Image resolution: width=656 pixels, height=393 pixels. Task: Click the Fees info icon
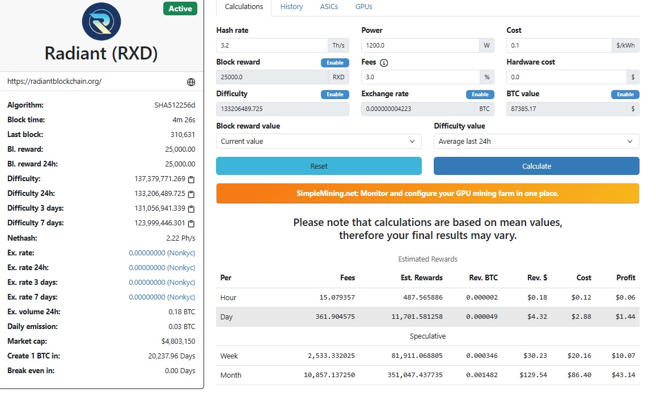384,63
